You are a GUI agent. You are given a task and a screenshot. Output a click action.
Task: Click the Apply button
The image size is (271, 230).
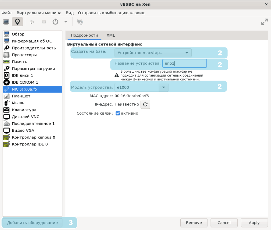pyautogui.click(x=254, y=223)
